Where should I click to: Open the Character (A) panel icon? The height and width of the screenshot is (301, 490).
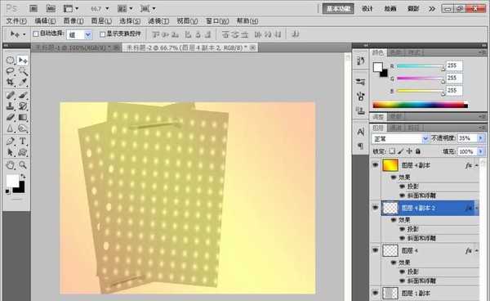click(x=361, y=132)
